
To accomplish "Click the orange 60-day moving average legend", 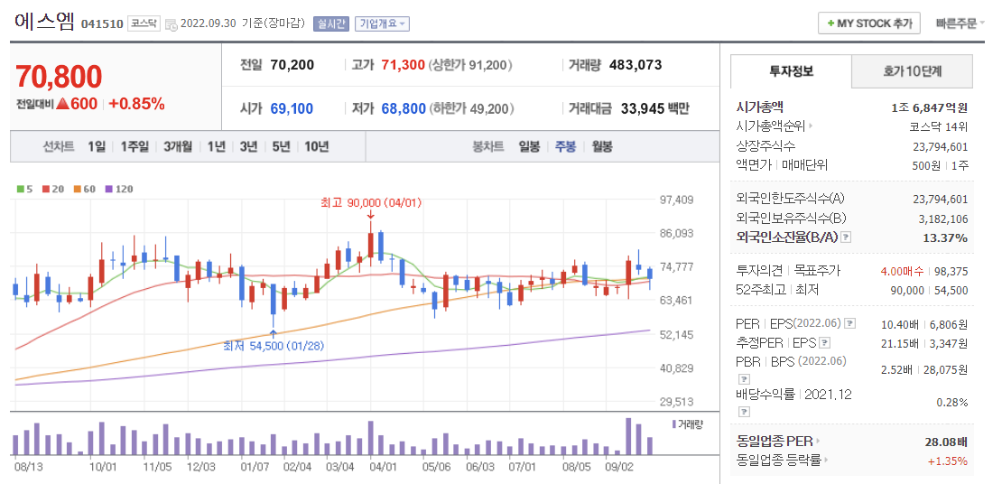I will 84,190.
